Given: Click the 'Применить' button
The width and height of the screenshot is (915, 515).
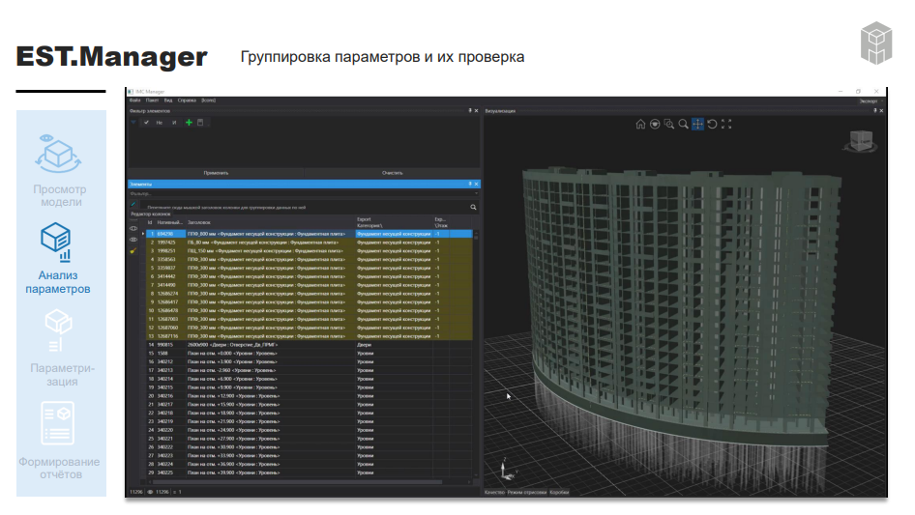Looking at the screenshot, I should pyautogui.click(x=216, y=173).
